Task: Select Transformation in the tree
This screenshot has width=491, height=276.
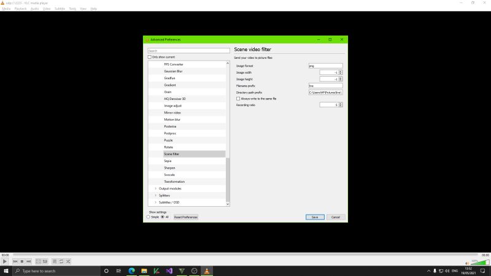Action: point(174,182)
